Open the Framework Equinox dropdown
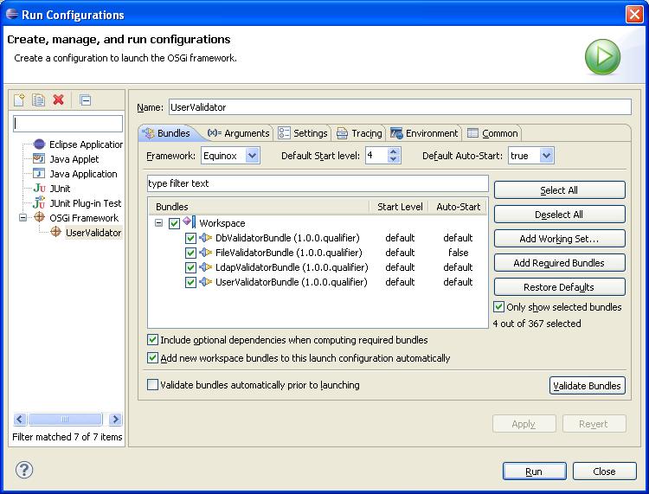649x494 pixels. [x=252, y=156]
